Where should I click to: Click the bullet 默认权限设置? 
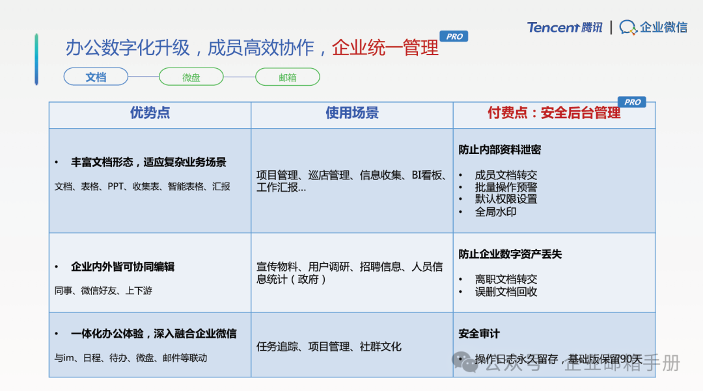(x=506, y=199)
